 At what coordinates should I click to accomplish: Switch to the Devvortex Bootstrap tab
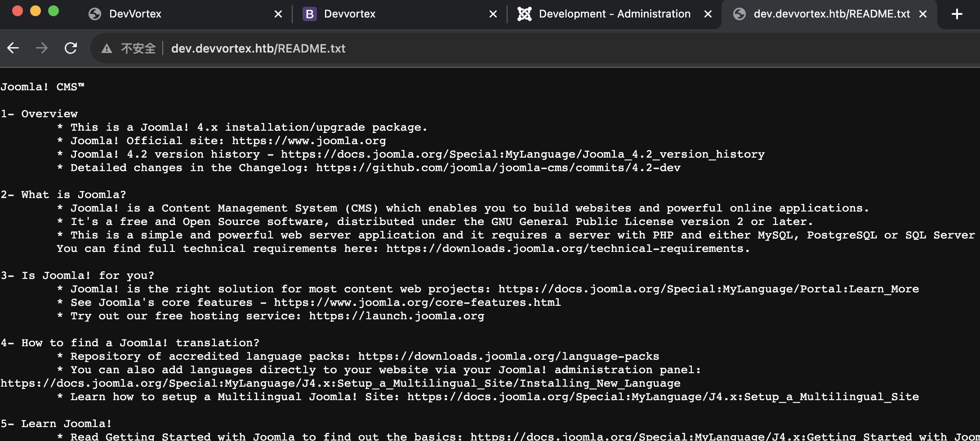399,14
